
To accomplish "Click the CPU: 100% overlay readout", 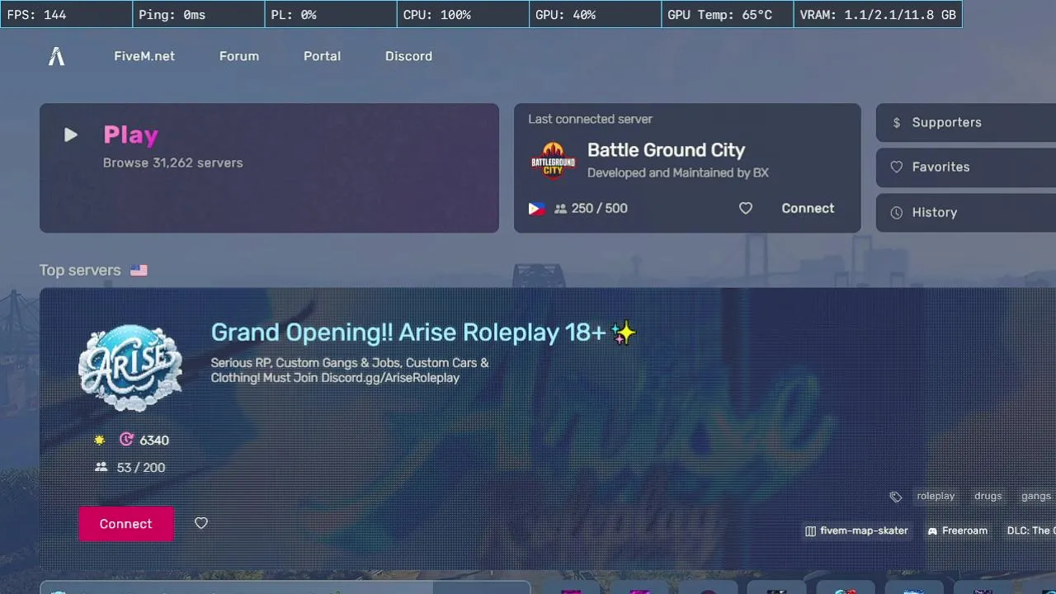I will point(463,14).
